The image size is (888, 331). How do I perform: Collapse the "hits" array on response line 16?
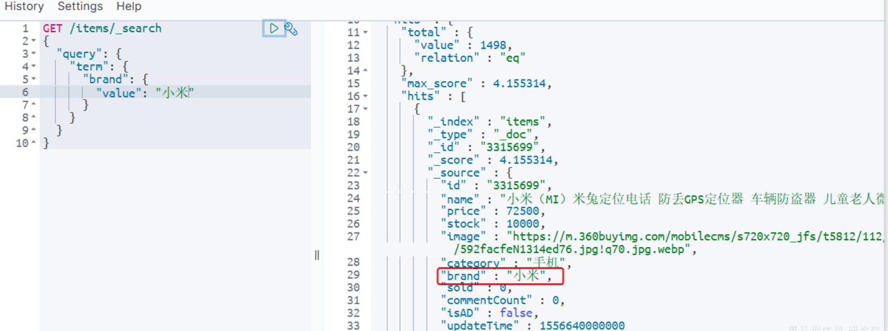pos(365,96)
